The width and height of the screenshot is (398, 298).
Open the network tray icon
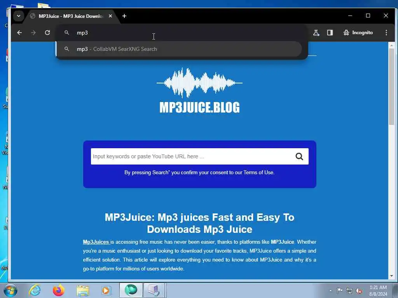tap(349, 291)
